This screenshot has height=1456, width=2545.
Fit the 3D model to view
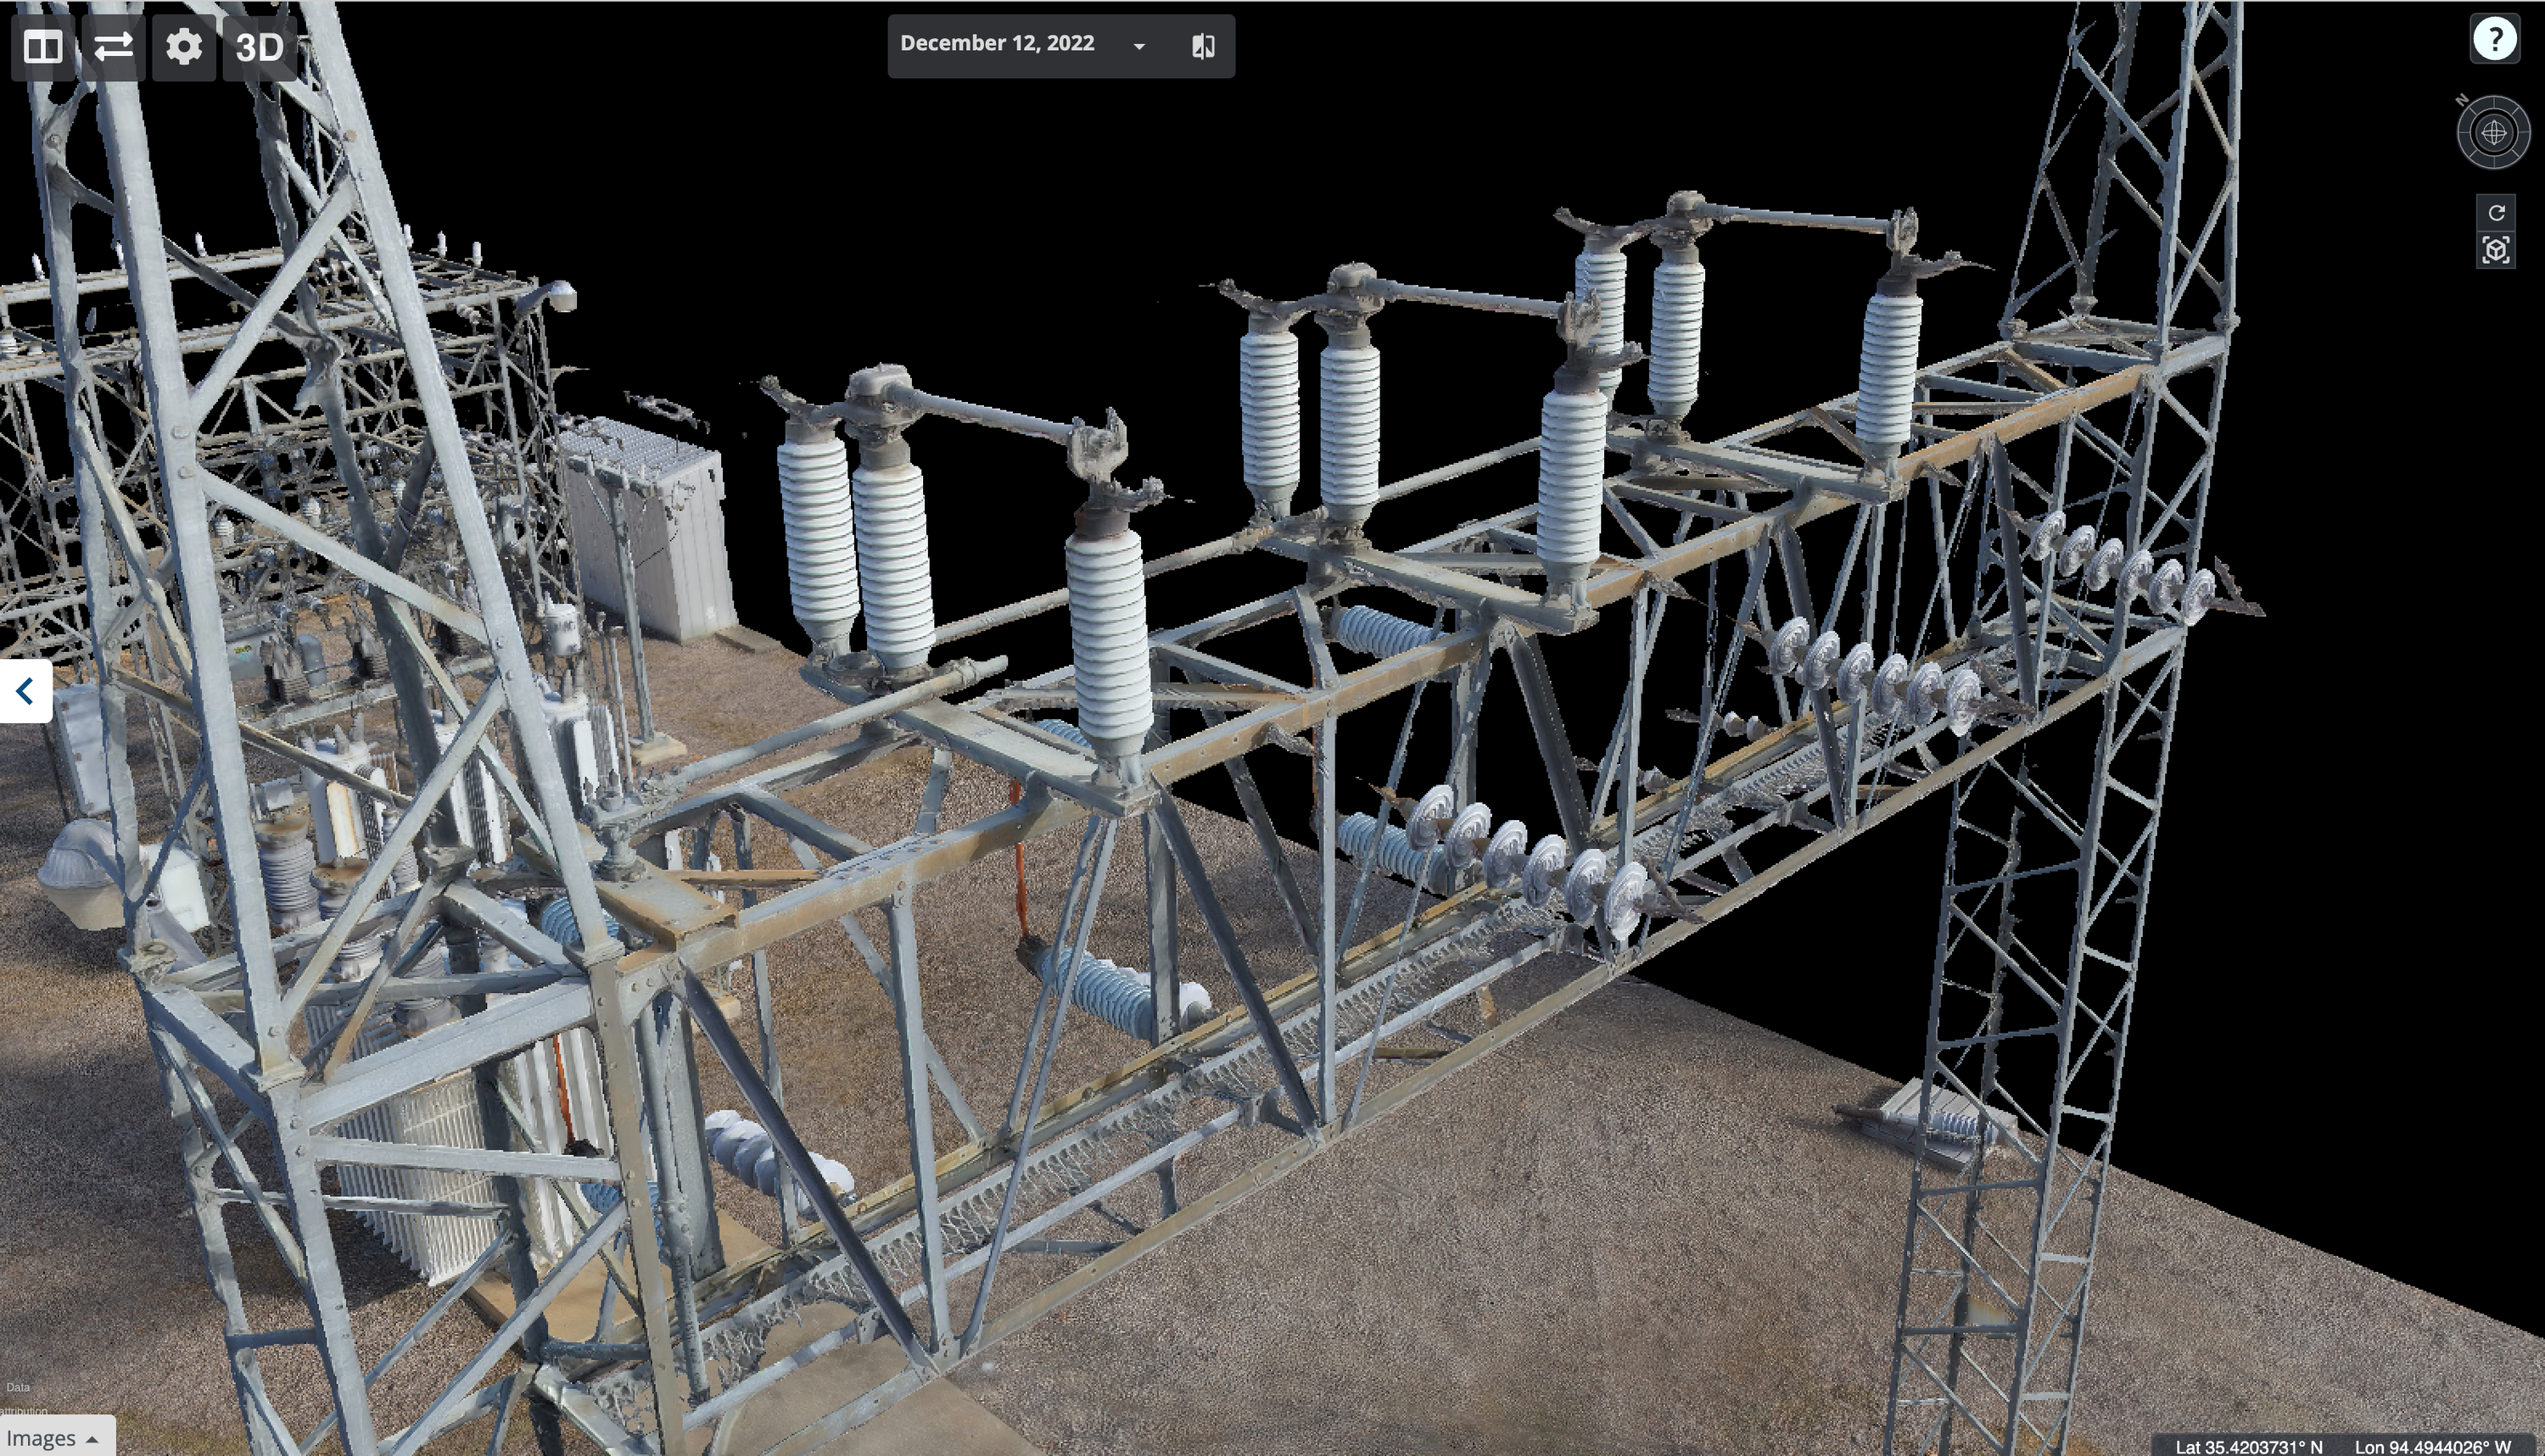tap(2496, 250)
